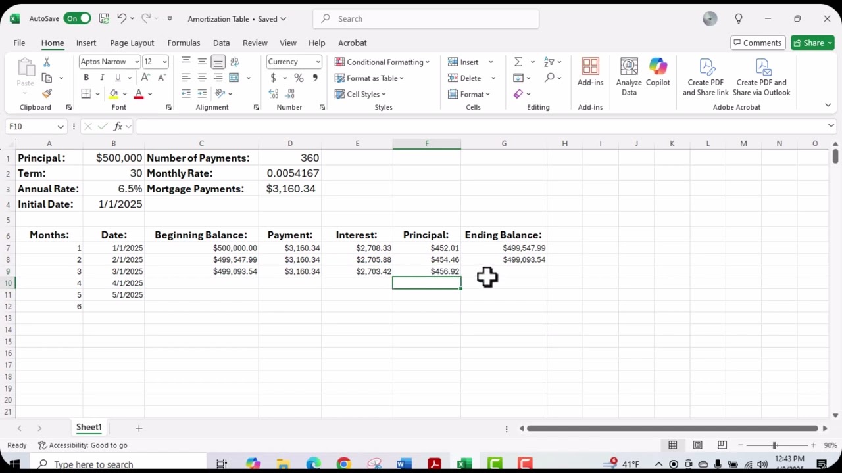This screenshot has height=473, width=842.
Task: Collapse the ribbon using the chevron
Action: (x=828, y=105)
